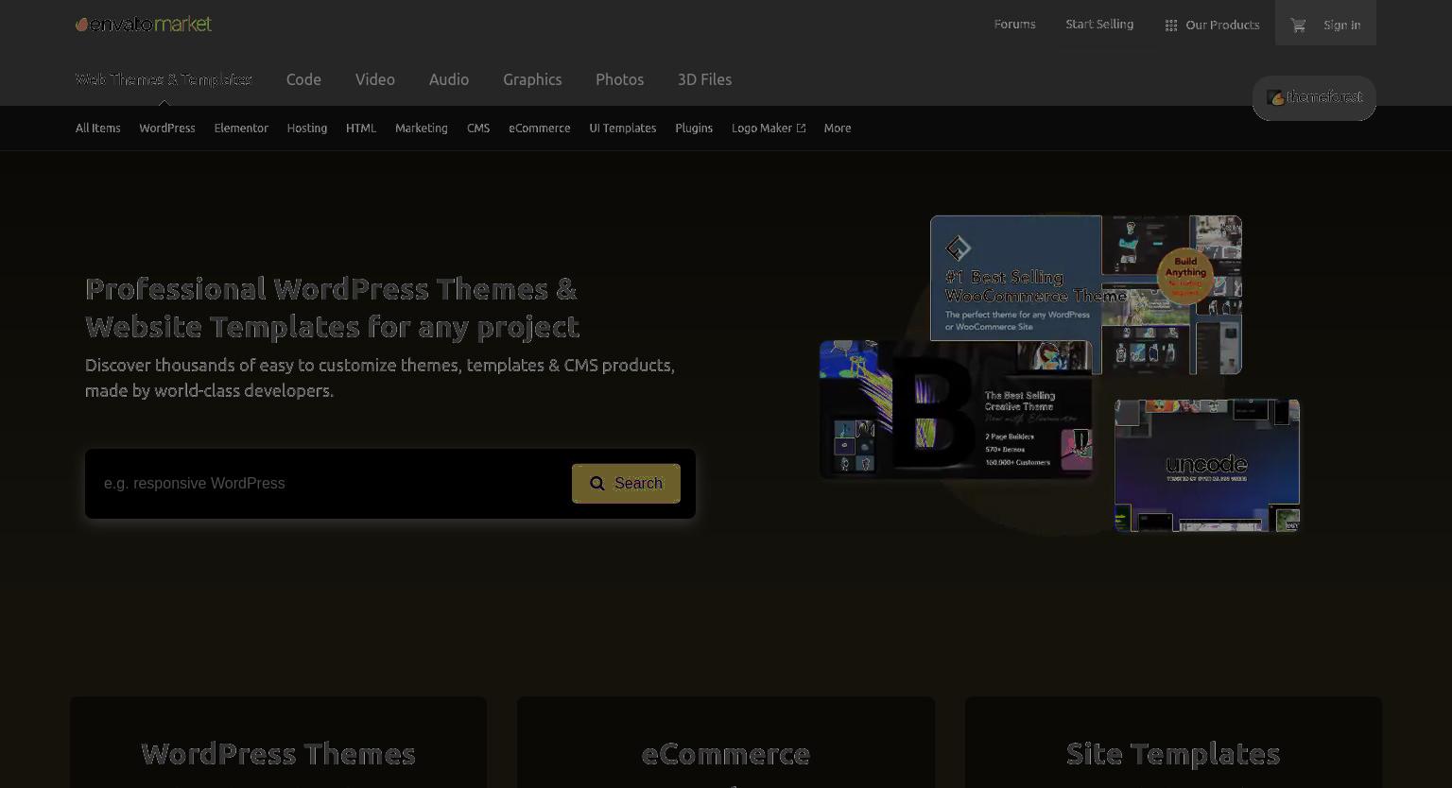Select Web Themes & Templates tab
Viewport: 1452px width, 788px height.
pyautogui.click(x=164, y=79)
